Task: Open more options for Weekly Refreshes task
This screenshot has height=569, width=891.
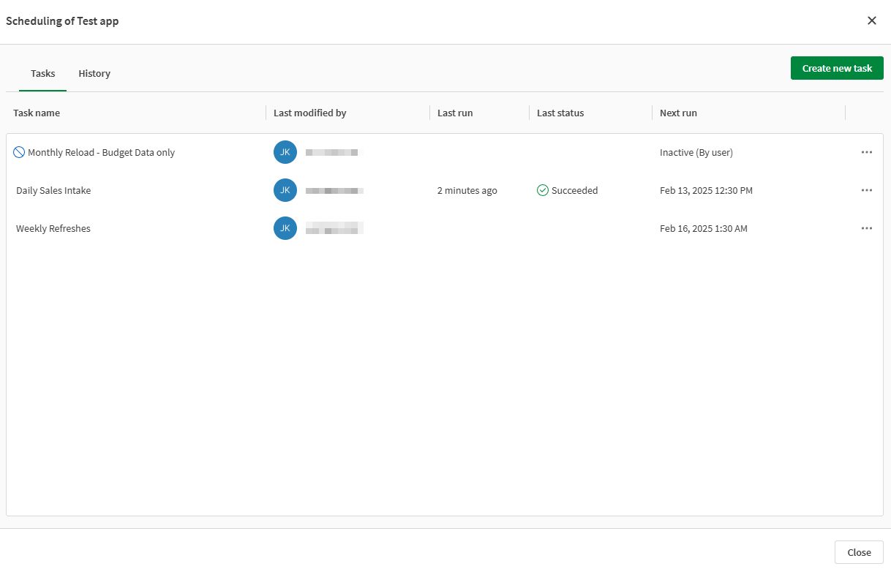Action: [x=866, y=228]
